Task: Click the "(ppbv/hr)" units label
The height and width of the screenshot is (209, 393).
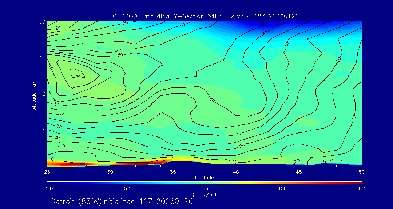Action: pos(204,194)
